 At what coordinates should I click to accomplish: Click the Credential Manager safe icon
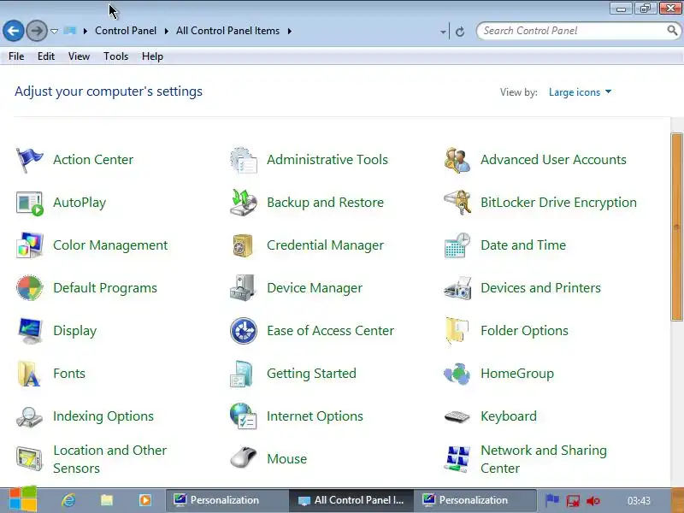[243, 245]
